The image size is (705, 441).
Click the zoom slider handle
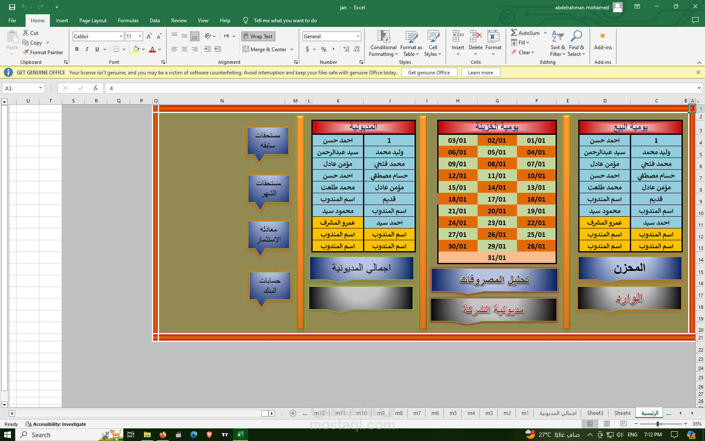tap(658, 424)
